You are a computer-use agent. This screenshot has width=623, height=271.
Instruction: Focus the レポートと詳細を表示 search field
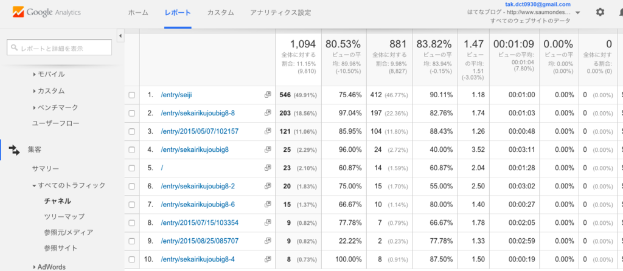59,48
